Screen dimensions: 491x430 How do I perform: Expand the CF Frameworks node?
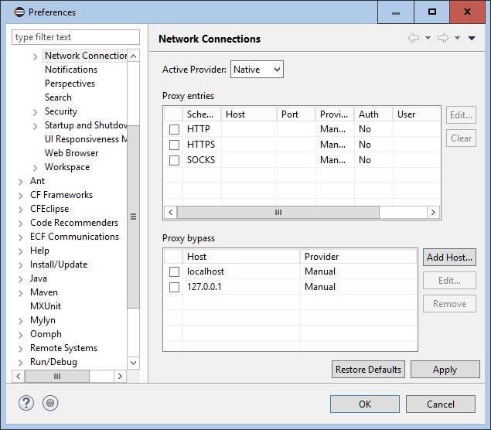21,196
